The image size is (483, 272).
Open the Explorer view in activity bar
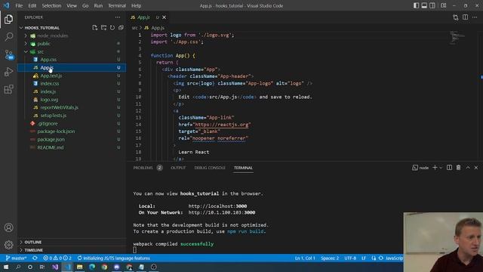8,19
